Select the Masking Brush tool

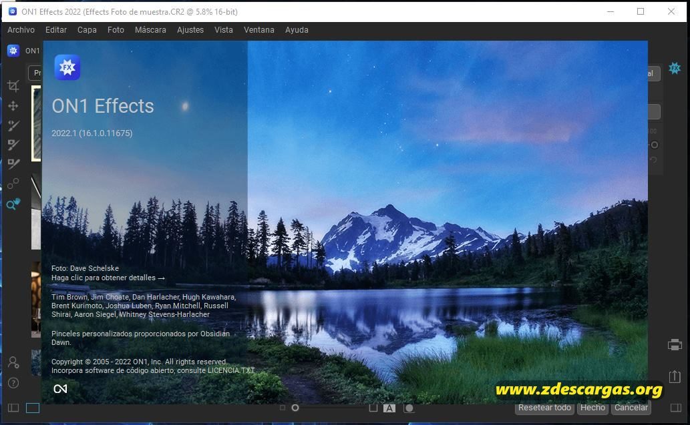13,125
